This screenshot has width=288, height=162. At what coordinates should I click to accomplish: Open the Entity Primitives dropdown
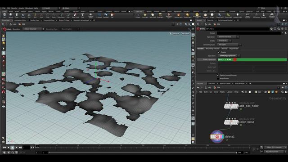coord(224,40)
